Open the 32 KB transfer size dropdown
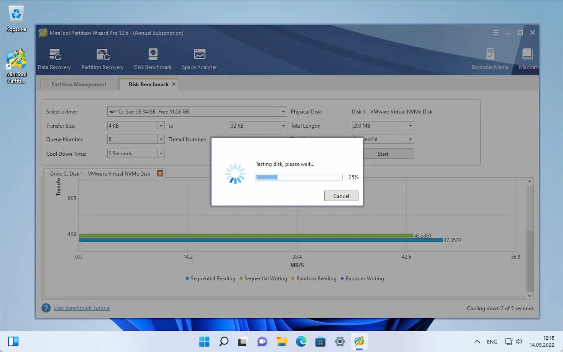Image resolution: width=563 pixels, height=352 pixels. [283, 126]
